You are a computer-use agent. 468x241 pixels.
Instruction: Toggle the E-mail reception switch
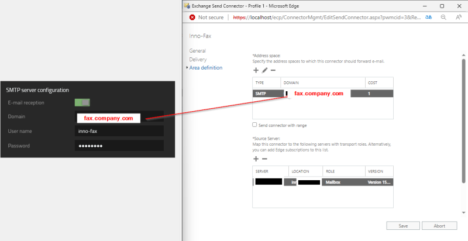82,102
